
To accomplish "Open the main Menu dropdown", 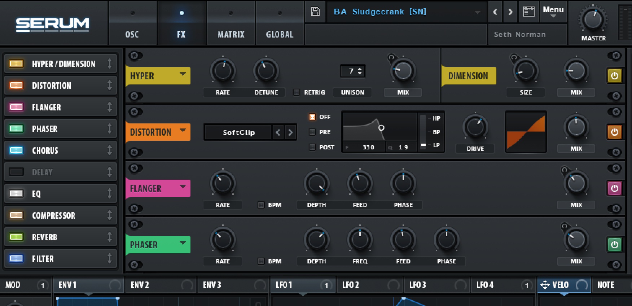I will pyautogui.click(x=553, y=12).
